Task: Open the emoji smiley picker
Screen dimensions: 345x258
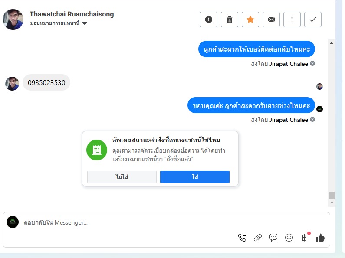Action: 289,237
